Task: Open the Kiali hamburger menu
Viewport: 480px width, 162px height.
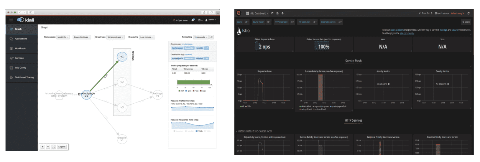Action: (x=11, y=20)
